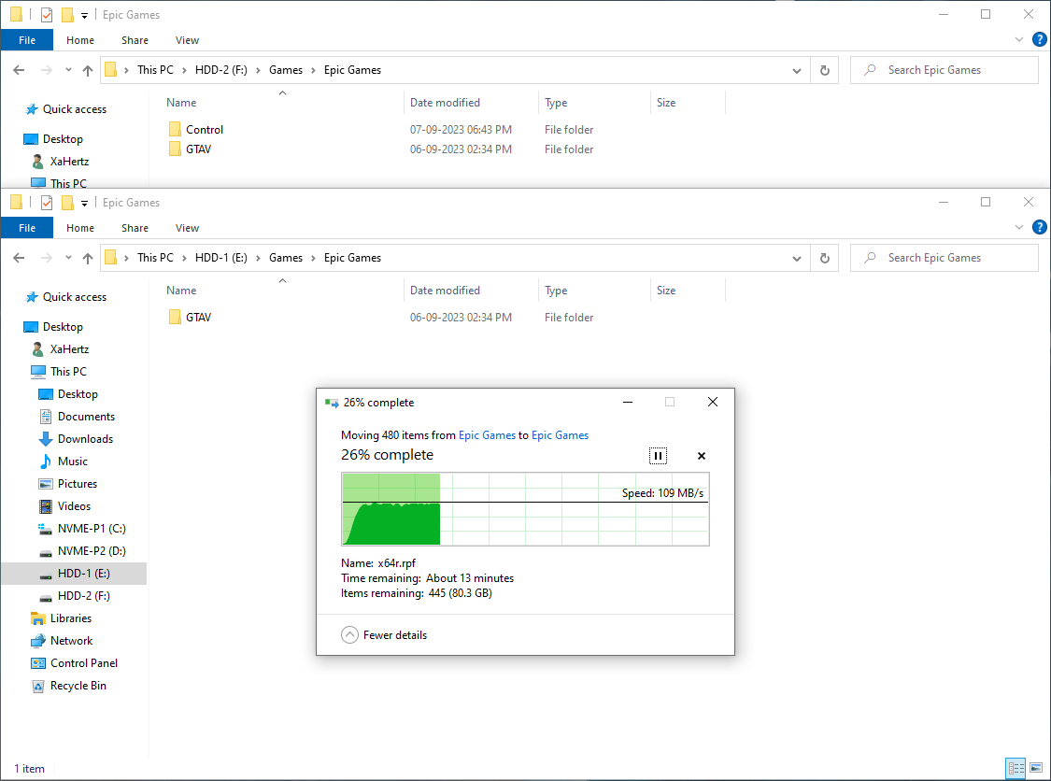Image resolution: width=1051 pixels, height=781 pixels.
Task: Open Home ribbon tab in HDD-2 window
Action: (x=79, y=40)
